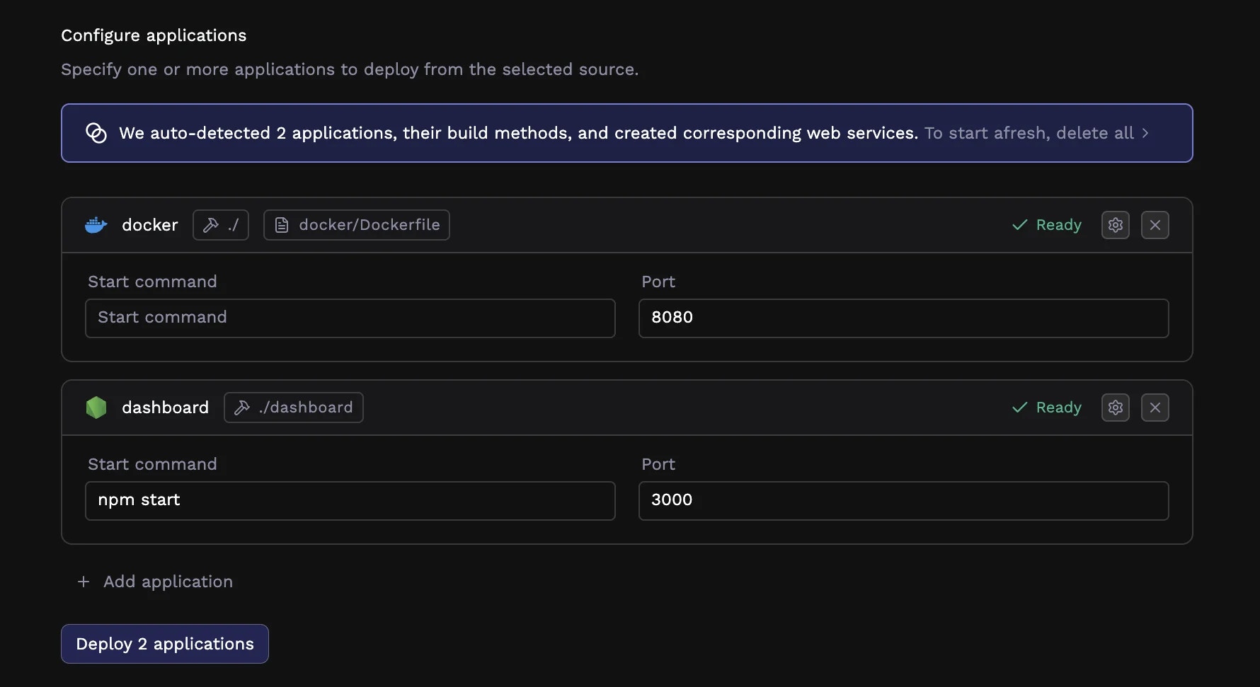Open settings gear for the docker application

coord(1115,224)
